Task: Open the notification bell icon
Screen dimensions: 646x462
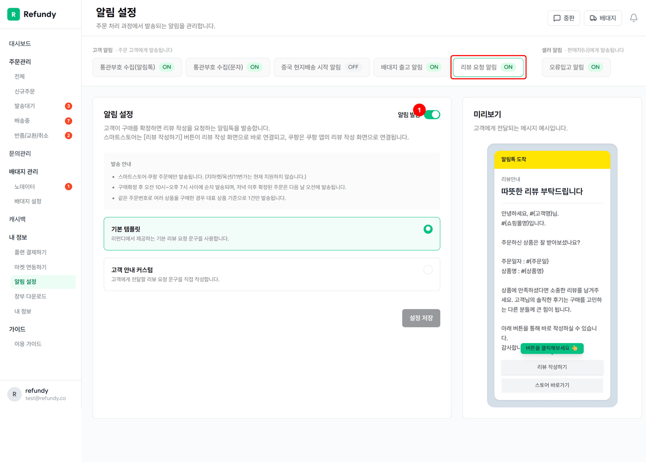Action: point(633,18)
